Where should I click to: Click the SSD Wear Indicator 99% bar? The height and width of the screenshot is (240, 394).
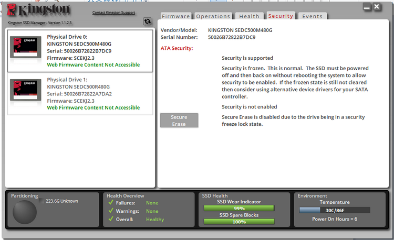(239, 209)
